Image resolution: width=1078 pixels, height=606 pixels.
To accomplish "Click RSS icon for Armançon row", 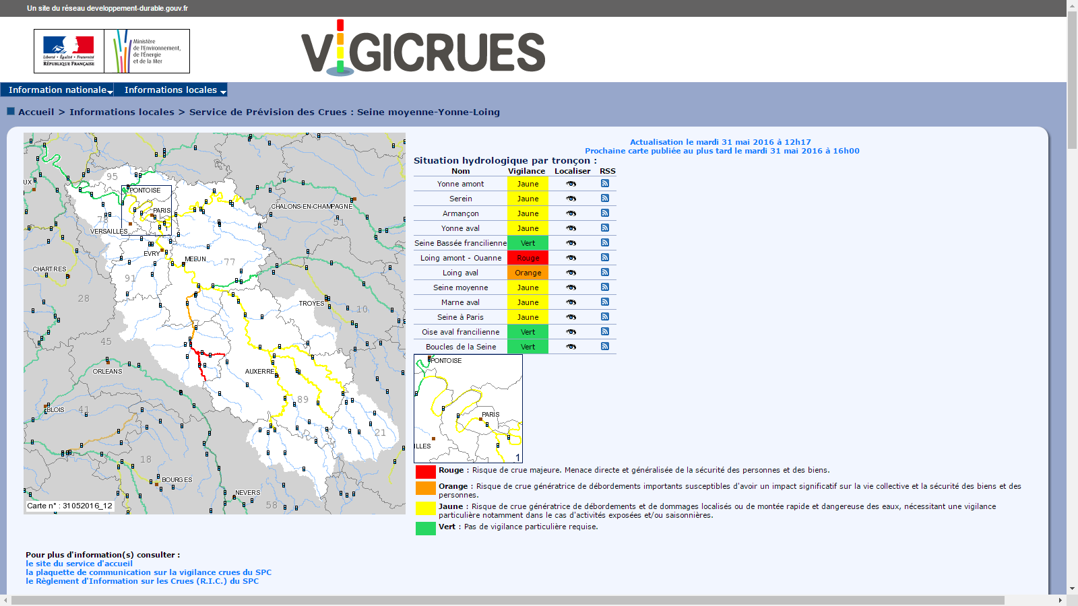I will 605,213.
